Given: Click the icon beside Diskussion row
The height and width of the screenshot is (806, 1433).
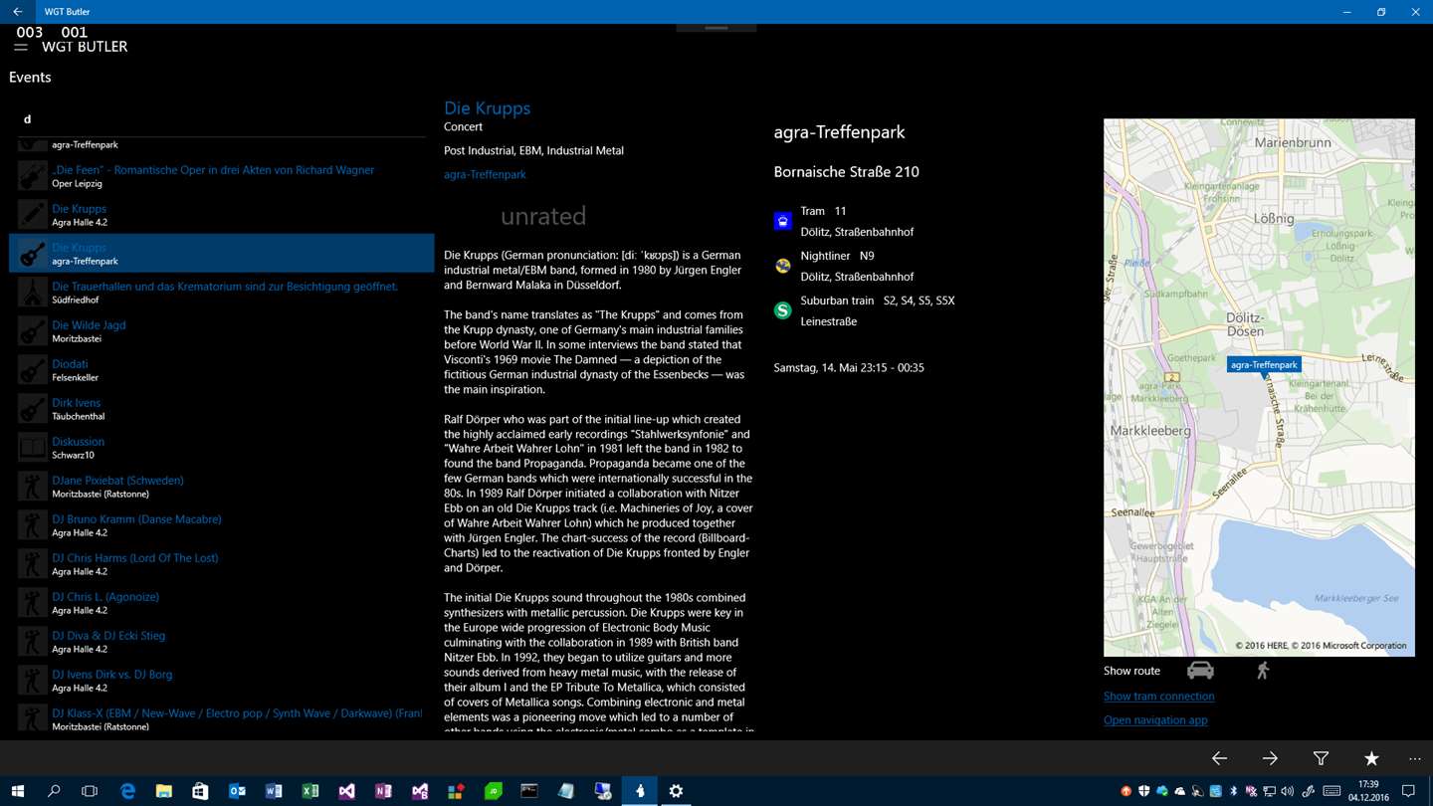Looking at the screenshot, I should 32,448.
